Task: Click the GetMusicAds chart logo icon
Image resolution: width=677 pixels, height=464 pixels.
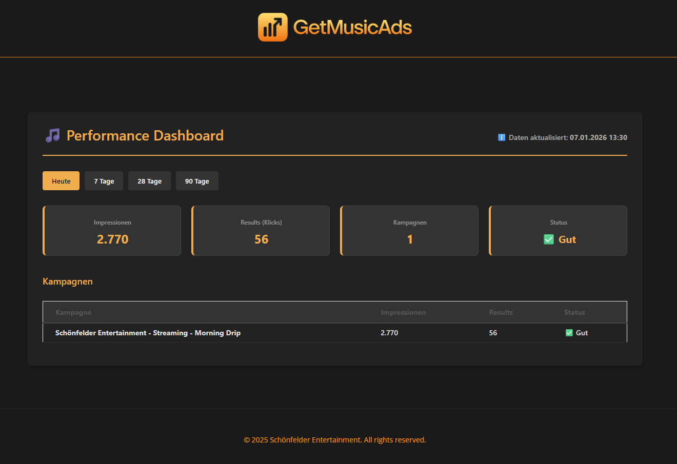Action: click(272, 26)
